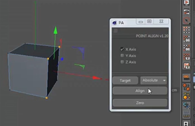
Task: Click the cube's grey front face
Action: pyautogui.click(x=28, y=76)
